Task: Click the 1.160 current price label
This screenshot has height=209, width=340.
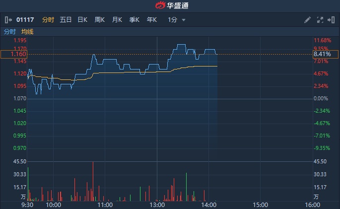Action: (14, 54)
